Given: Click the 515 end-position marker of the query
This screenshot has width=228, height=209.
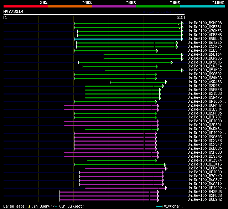Looking at the screenshot, I should (x=181, y=17).
